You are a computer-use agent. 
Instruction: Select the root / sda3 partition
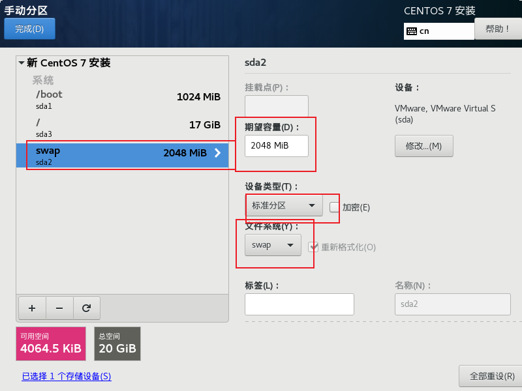click(124, 127)
